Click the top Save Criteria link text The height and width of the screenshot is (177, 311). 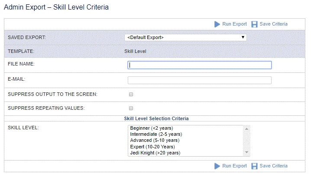[x=273, y=24]
